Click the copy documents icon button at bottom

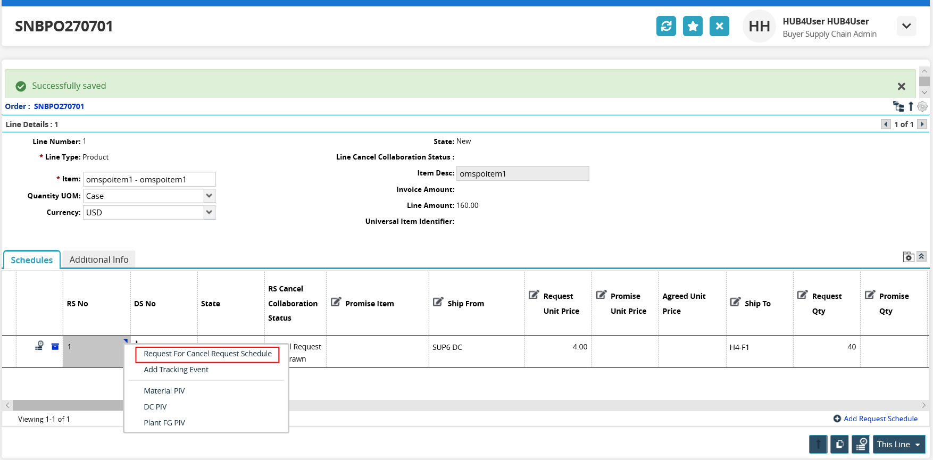(x=839, y=444)
